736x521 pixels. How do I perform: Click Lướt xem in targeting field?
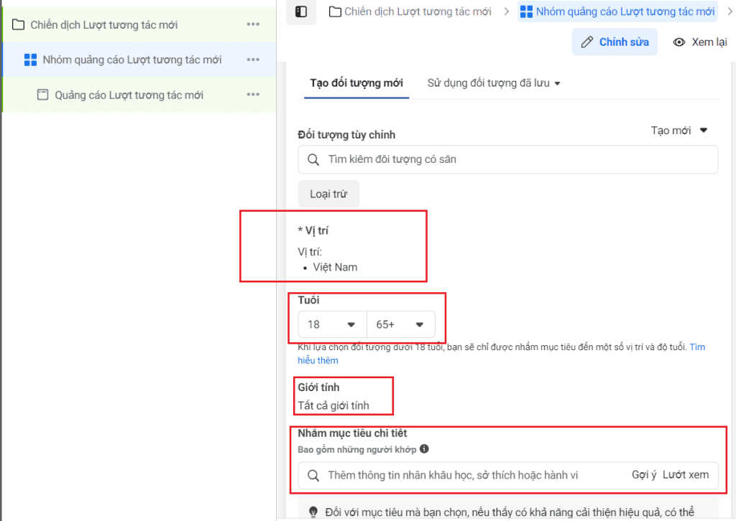point(685,475)
